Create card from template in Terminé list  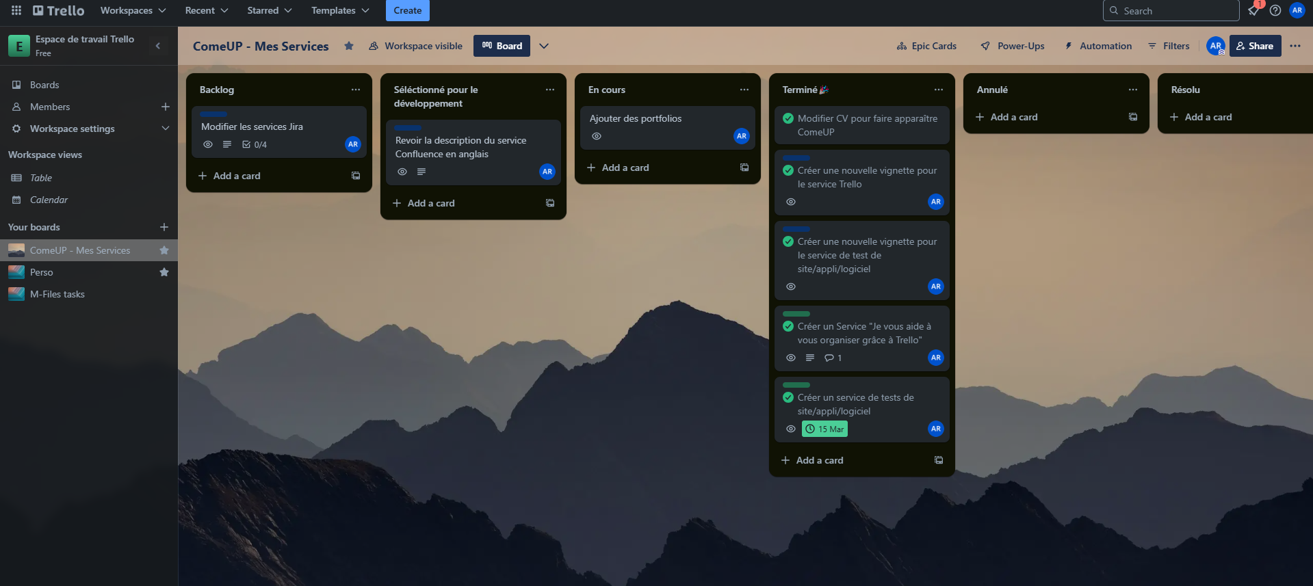939,460
